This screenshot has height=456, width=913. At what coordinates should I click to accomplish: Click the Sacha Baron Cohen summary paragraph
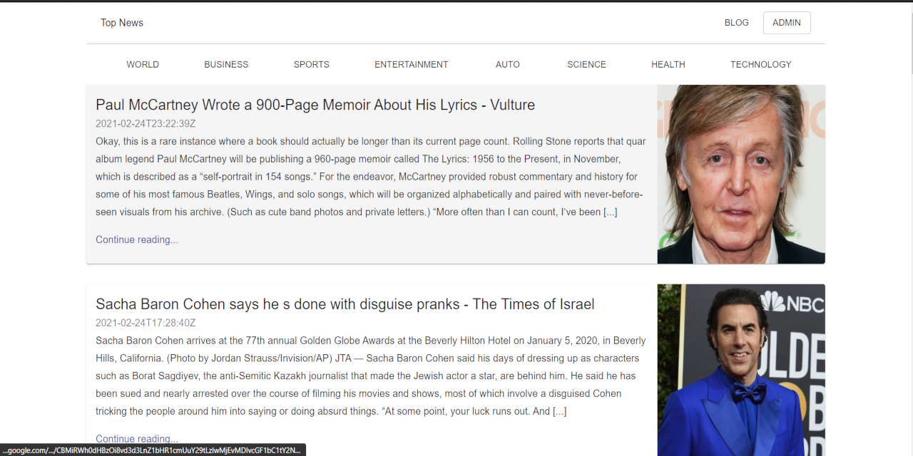coord(371,375)
